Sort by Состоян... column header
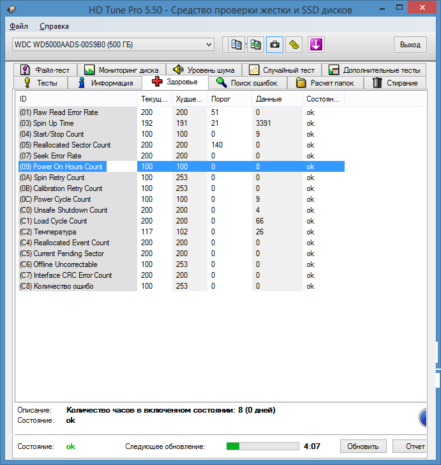The height and width of the screenshot is (465, 441). click(324, 99)
